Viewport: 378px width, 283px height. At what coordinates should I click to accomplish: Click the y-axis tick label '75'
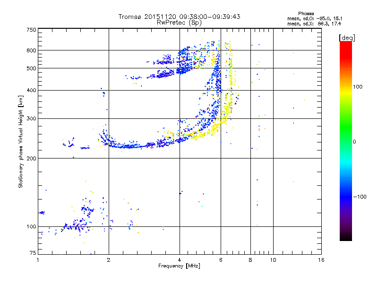[33, 253]
